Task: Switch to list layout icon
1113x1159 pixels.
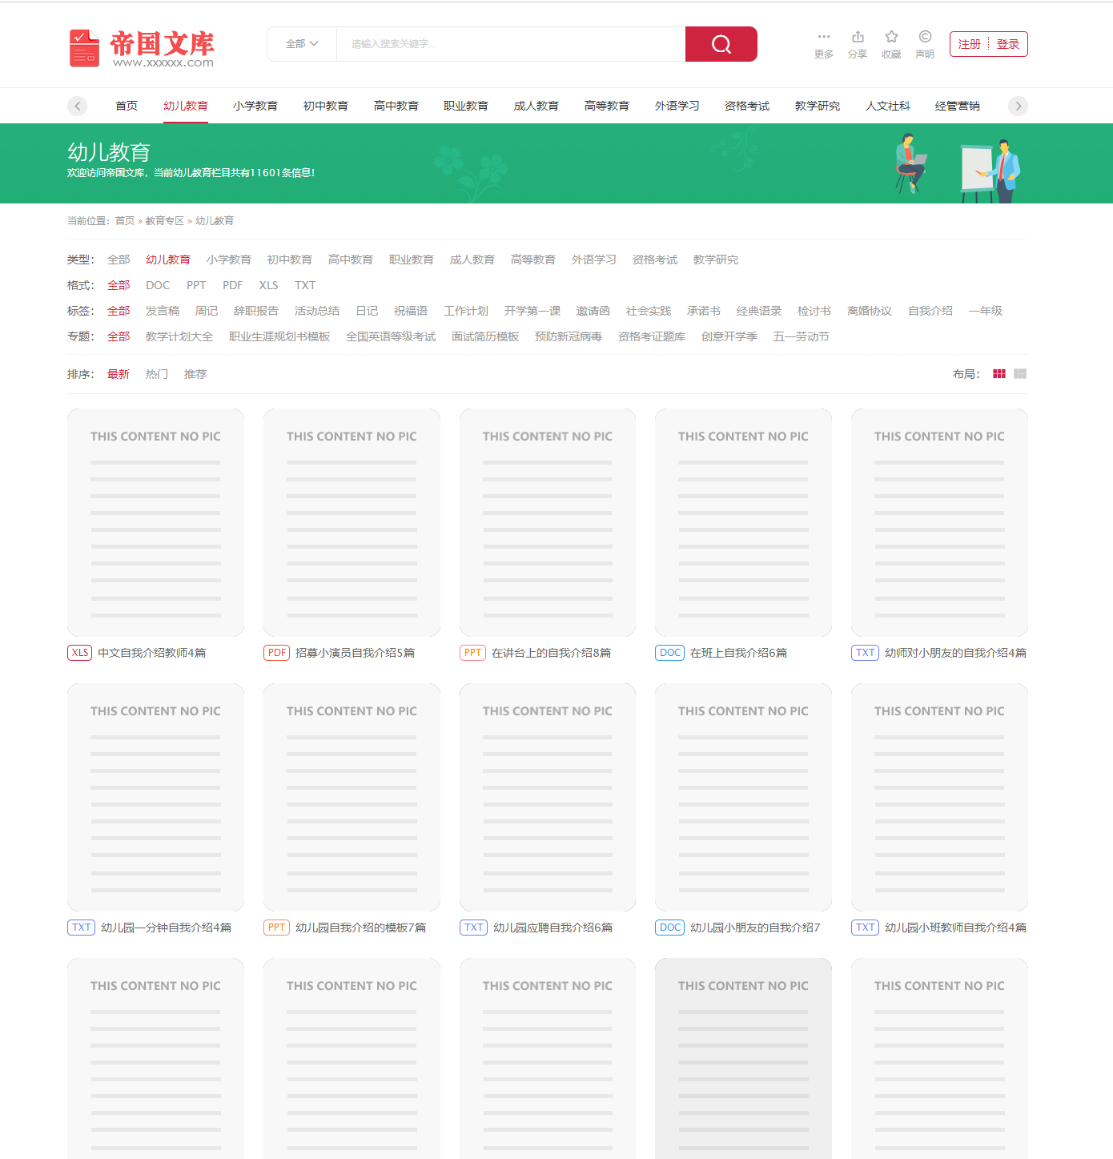Action: [1020, 374]
